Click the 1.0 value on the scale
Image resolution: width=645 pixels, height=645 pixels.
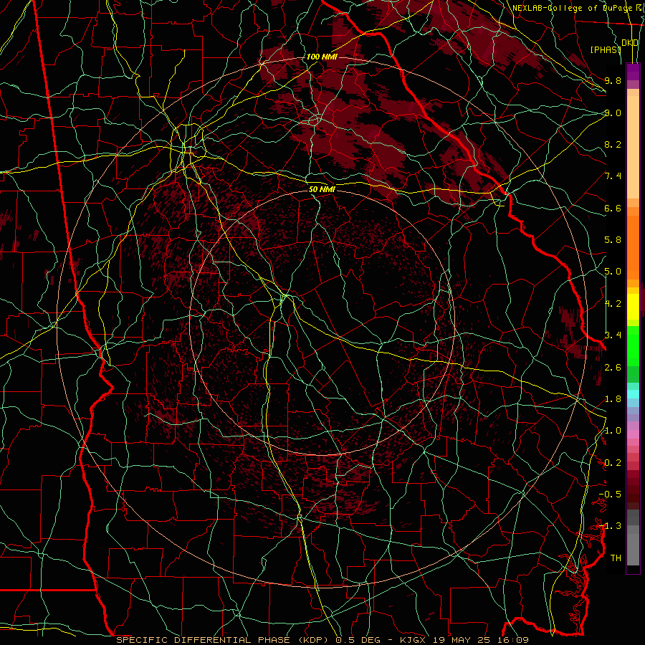[613, 431]
